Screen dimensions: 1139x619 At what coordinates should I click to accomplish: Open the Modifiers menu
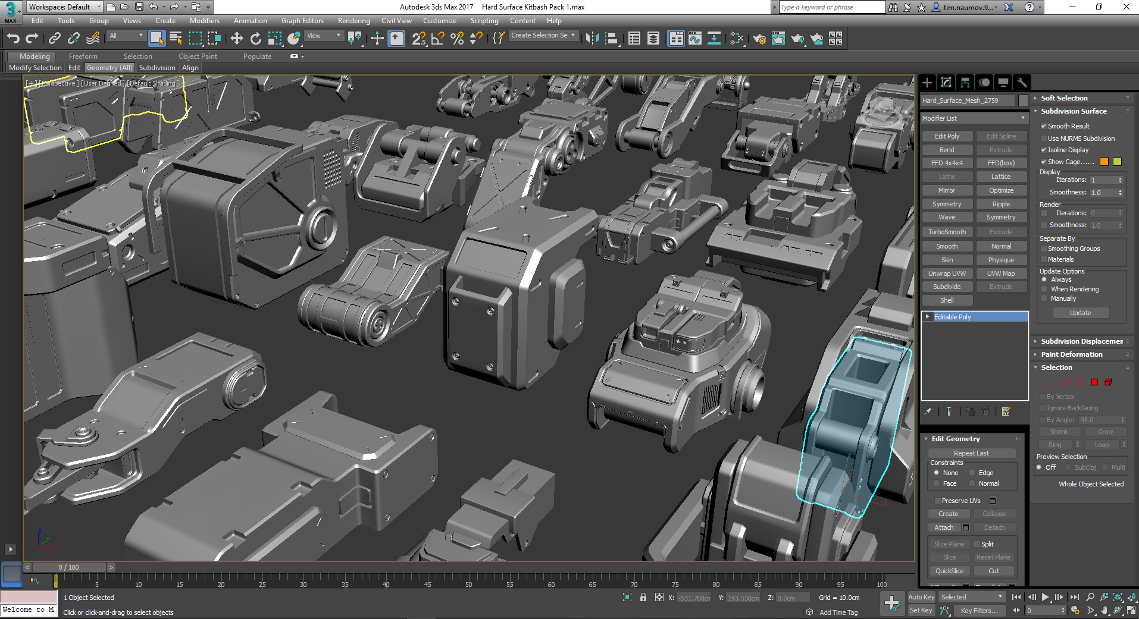point(204,21)
